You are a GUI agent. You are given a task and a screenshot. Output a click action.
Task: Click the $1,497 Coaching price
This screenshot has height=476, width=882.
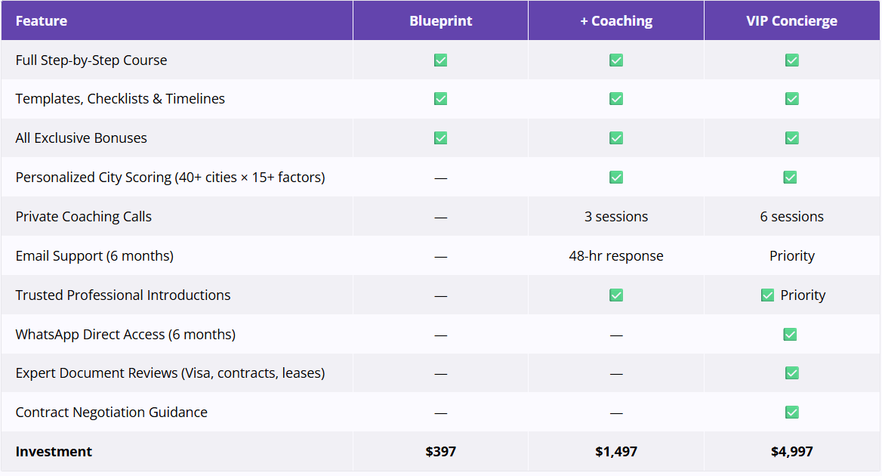(x=616, y=452)
